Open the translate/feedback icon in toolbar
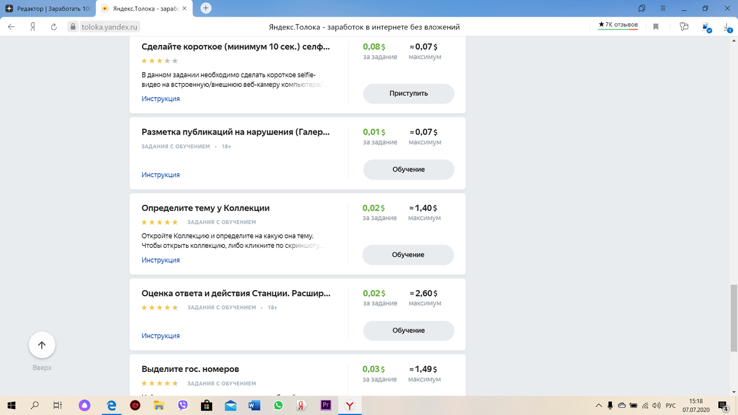 coord(684,26)
